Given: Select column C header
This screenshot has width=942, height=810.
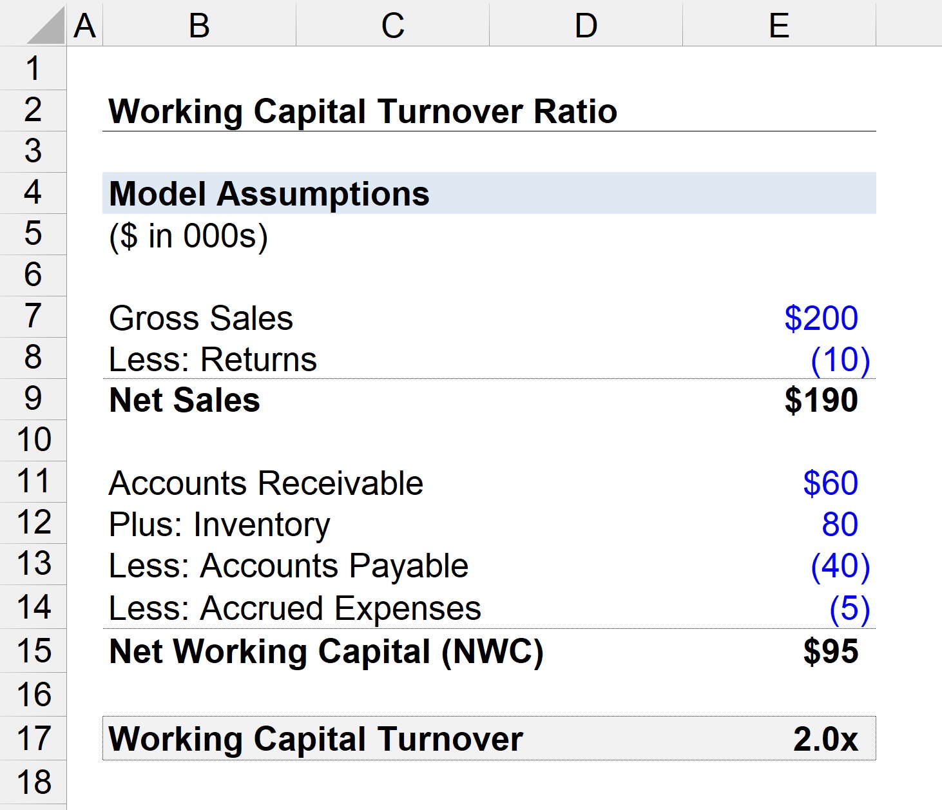Looking at the screenshot, I should pos(392,26).
